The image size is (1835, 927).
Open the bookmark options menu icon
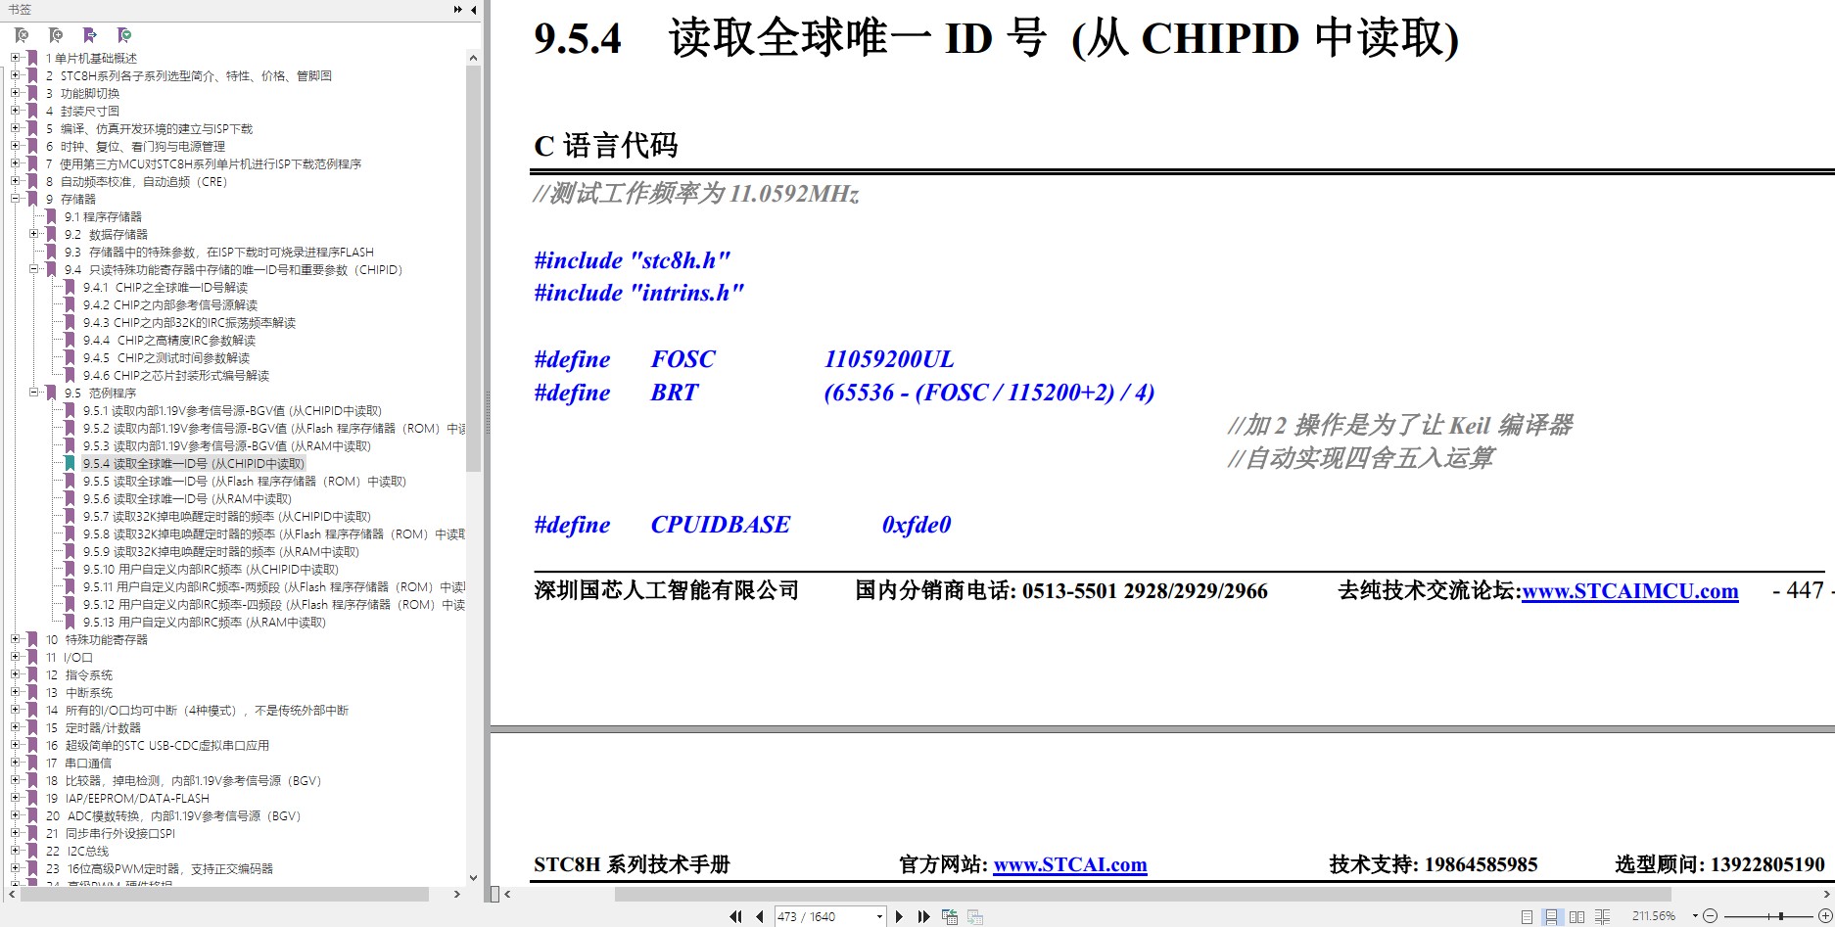click(124, 35)
